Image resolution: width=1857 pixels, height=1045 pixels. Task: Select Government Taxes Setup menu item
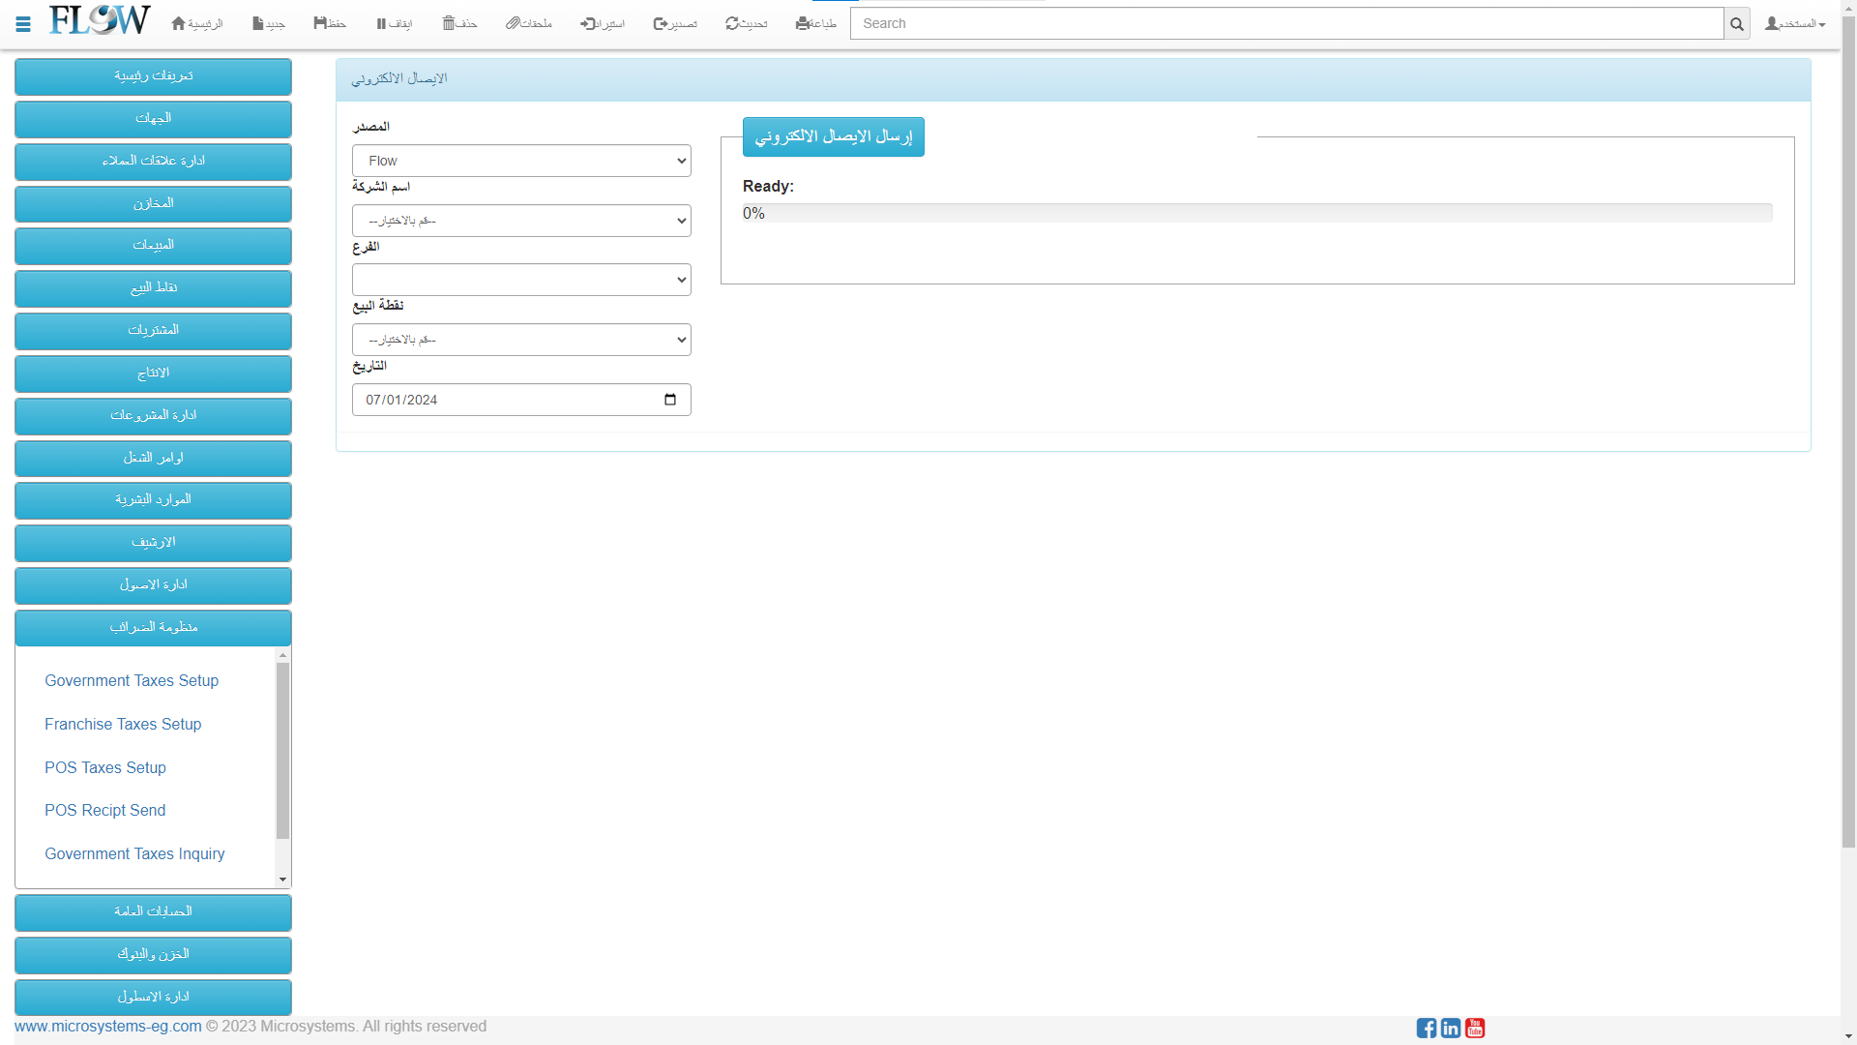132,681
